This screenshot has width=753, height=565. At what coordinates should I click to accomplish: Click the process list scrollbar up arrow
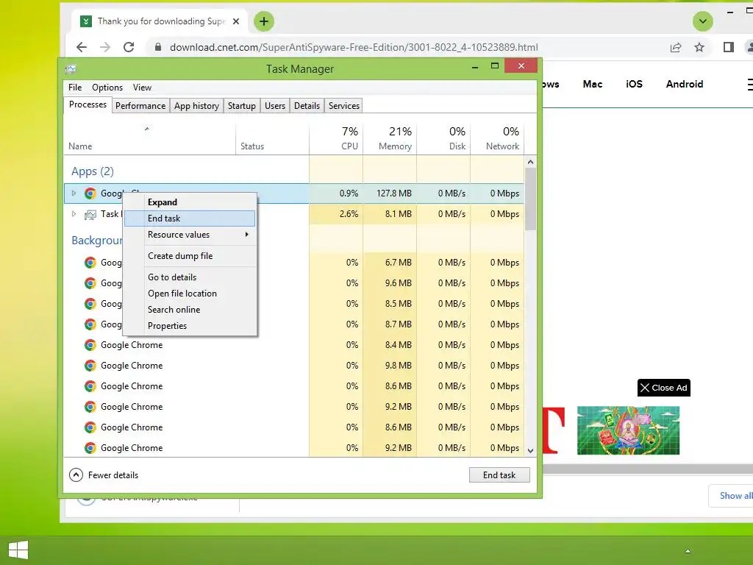click(530, 162)
